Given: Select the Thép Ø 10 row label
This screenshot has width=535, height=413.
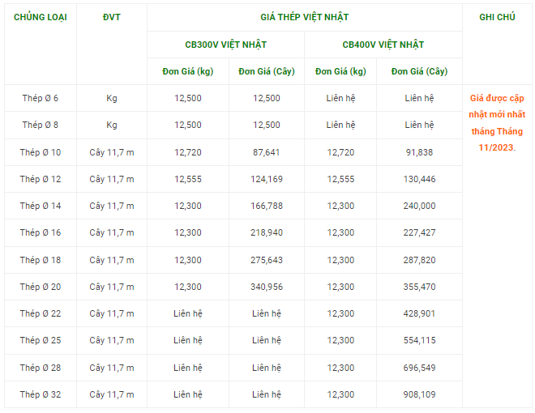Looking at the screenshot, I should (41, 152).
